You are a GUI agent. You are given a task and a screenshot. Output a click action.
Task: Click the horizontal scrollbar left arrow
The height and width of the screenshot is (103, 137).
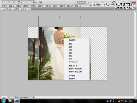coord(36,97)
